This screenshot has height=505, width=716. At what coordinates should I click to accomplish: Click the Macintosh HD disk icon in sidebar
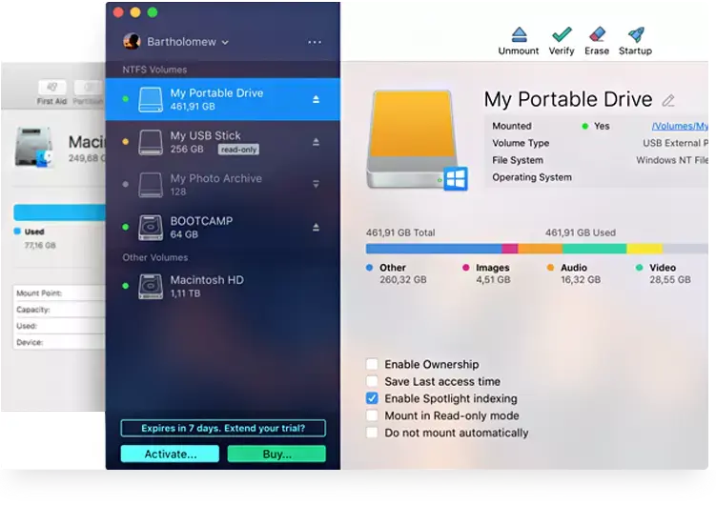(x=151, y=287)
